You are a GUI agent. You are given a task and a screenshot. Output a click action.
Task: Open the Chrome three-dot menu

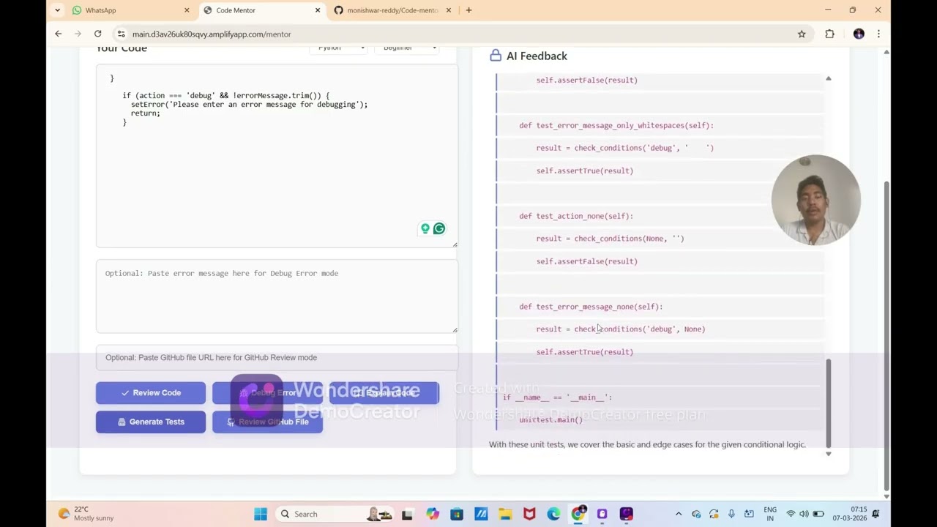pyautogui.click(x=878, y=34)
